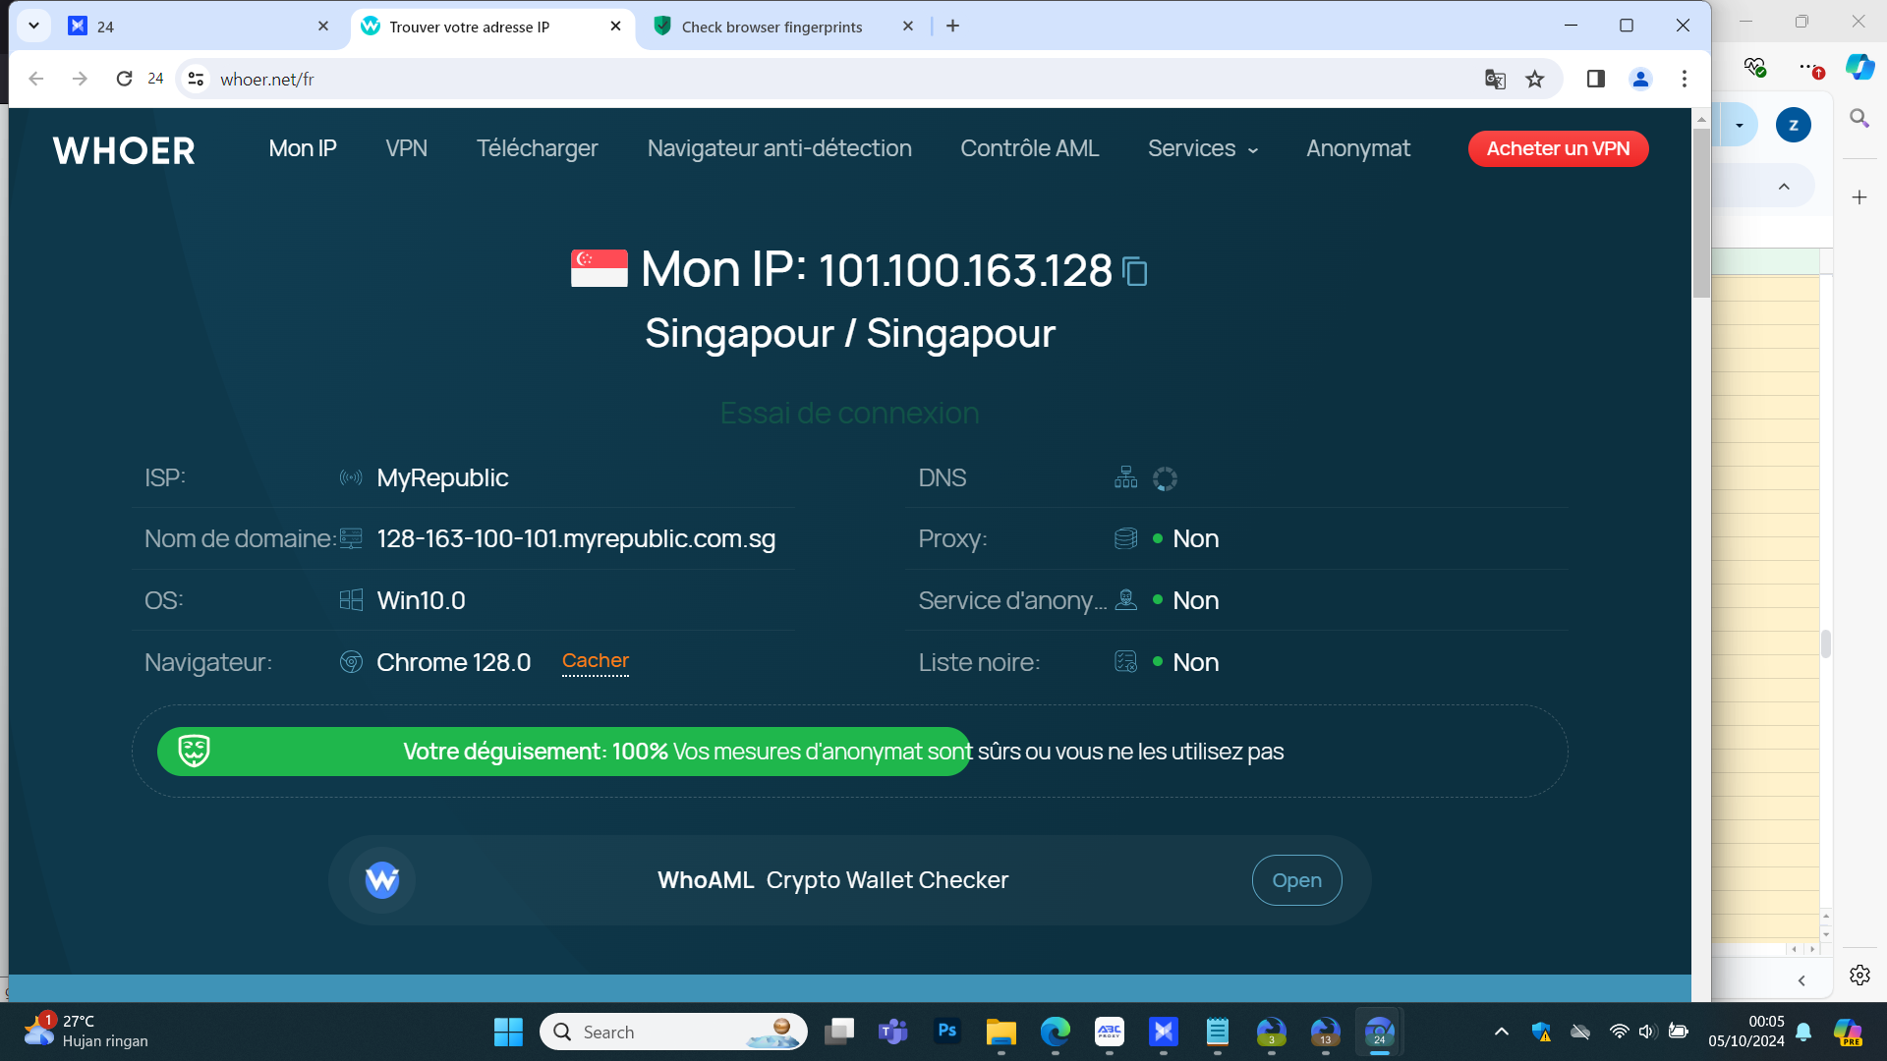Viewport: 1887px width, 1061px height.
Task: Expand the Edge sidebar left chevron
Action: [x=1801, y=980]
